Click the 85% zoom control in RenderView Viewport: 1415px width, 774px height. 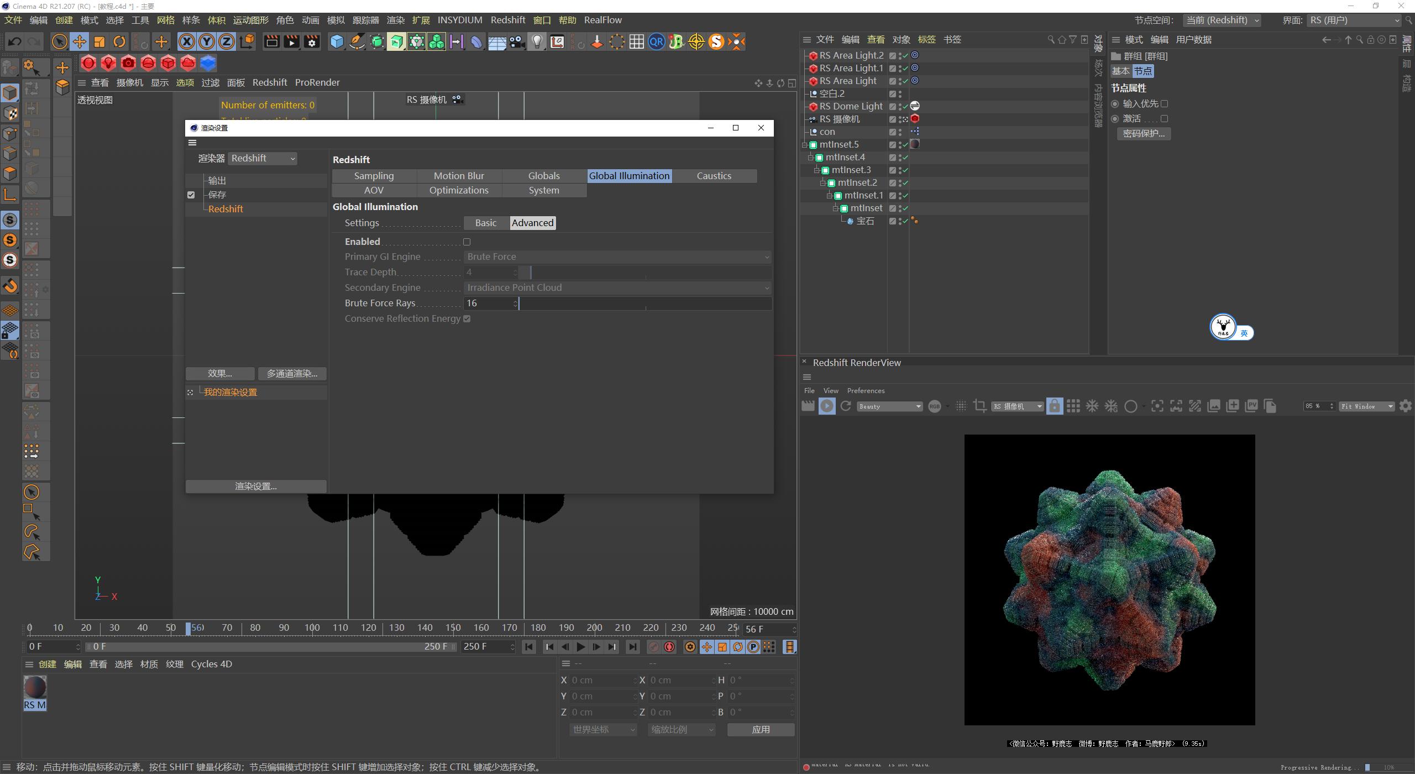[1317, 406]
